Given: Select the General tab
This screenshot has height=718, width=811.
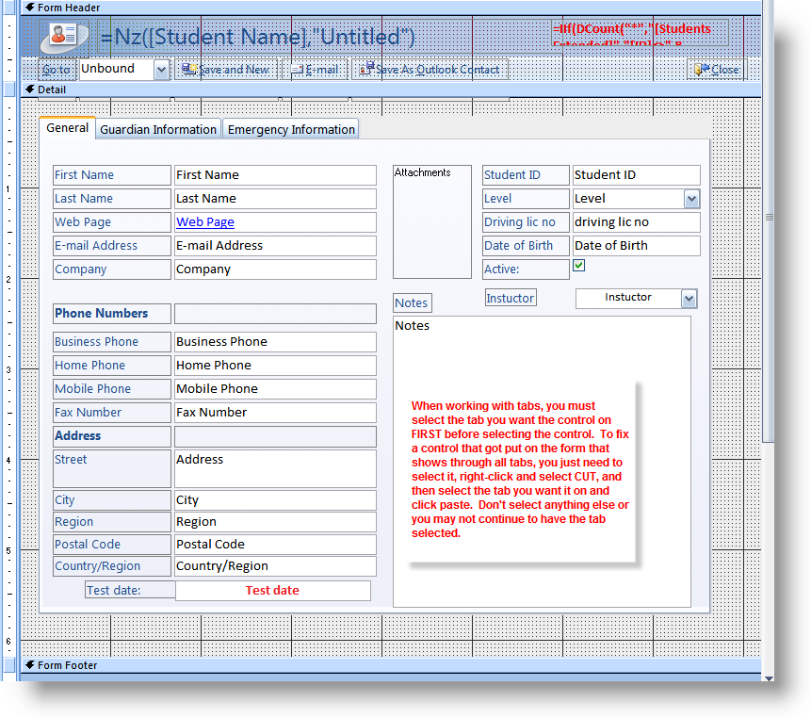Looking at the screenshot, I should pos(68,128).
